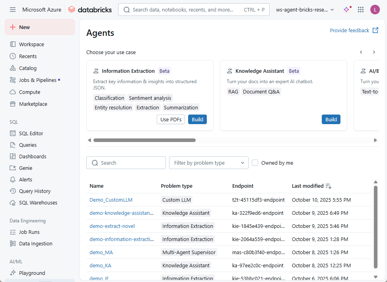Click the agents Search input field
387x282 pixels.
click(126, 163)
